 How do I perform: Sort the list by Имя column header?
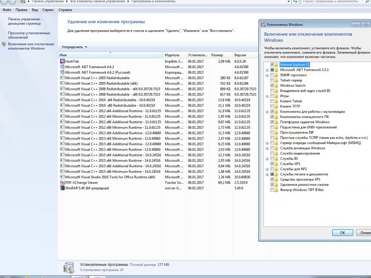coord(110,55)
